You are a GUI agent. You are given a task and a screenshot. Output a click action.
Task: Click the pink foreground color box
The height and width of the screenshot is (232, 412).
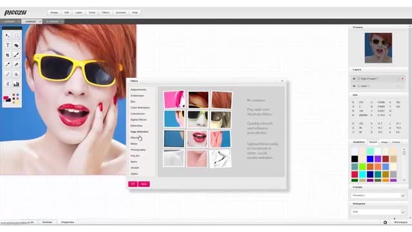pos(6,98)
